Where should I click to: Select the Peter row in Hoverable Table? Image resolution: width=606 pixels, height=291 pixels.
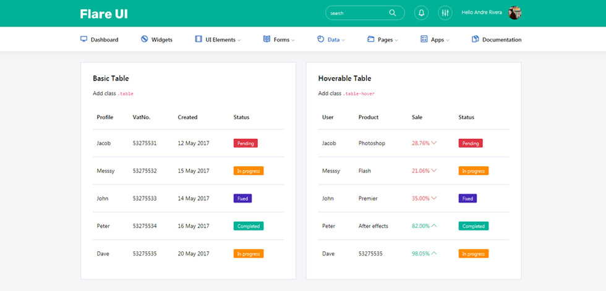[414, 226]
